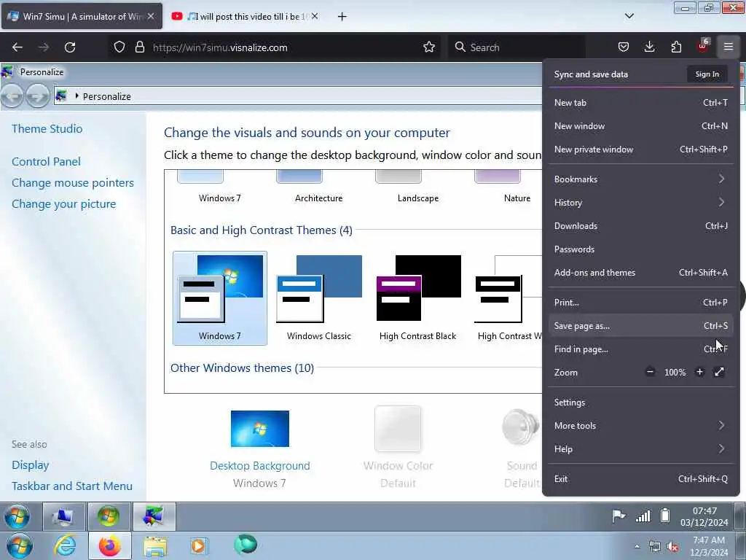Open Internet Explorer from the host taskbar
Image resolution: width=746 pixels, height=560 pixels.
pyautogui.click(x=65, y=545)
